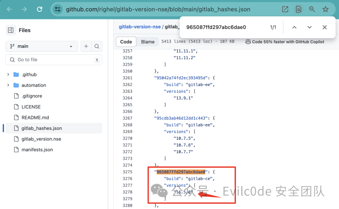Click "gitlab-ee" build value on line 3262
The image size is (339, 209).
click(x=199, y=85)
